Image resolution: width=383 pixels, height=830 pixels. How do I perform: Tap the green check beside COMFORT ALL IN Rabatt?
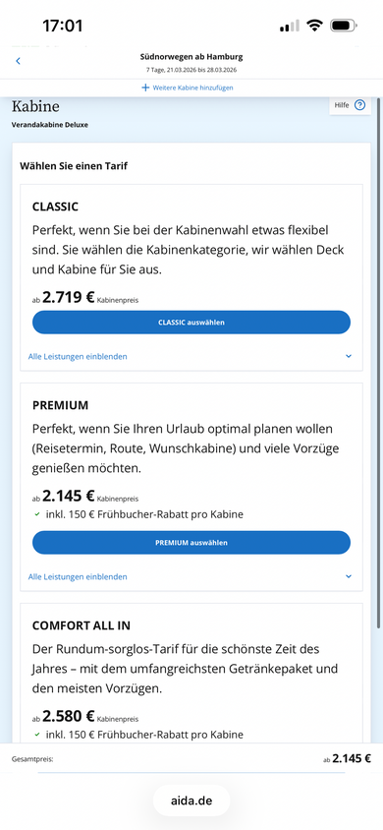(37, 735)
